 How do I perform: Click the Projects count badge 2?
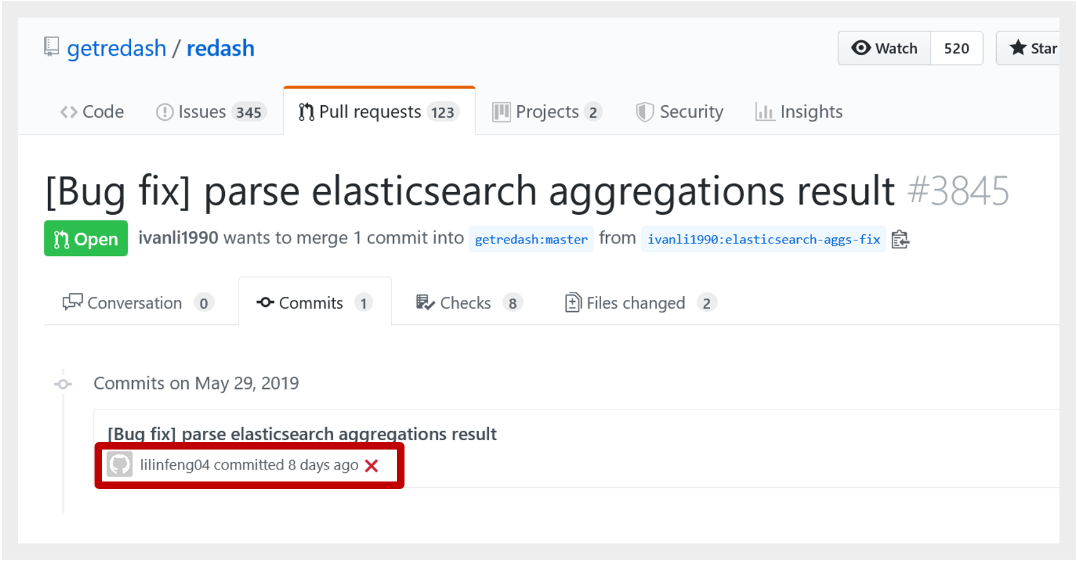coord(593,112)
